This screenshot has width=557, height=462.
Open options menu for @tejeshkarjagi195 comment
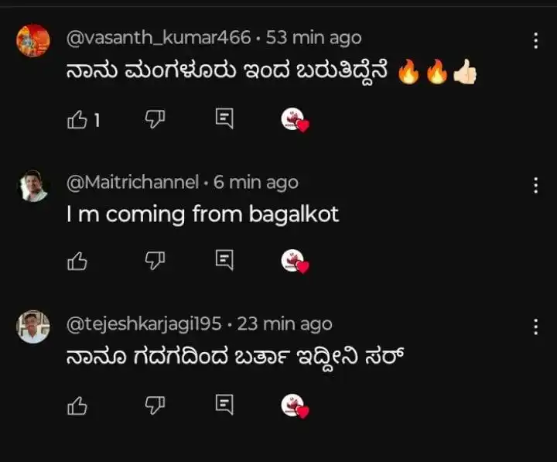pyautogui.click(x=535, y=327)
